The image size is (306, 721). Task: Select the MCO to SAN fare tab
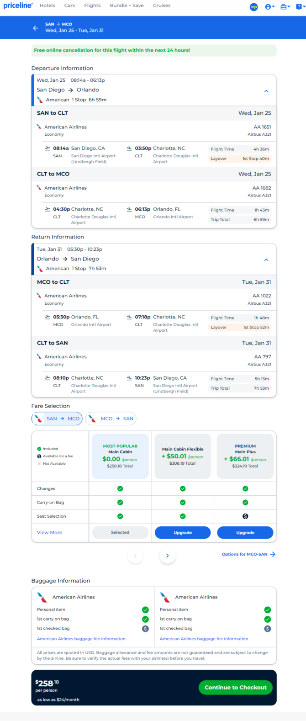pos(111,419)
